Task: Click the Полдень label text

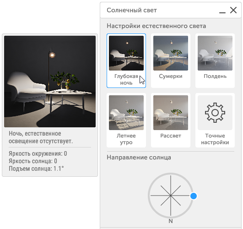Action: (x=215, y=76)
